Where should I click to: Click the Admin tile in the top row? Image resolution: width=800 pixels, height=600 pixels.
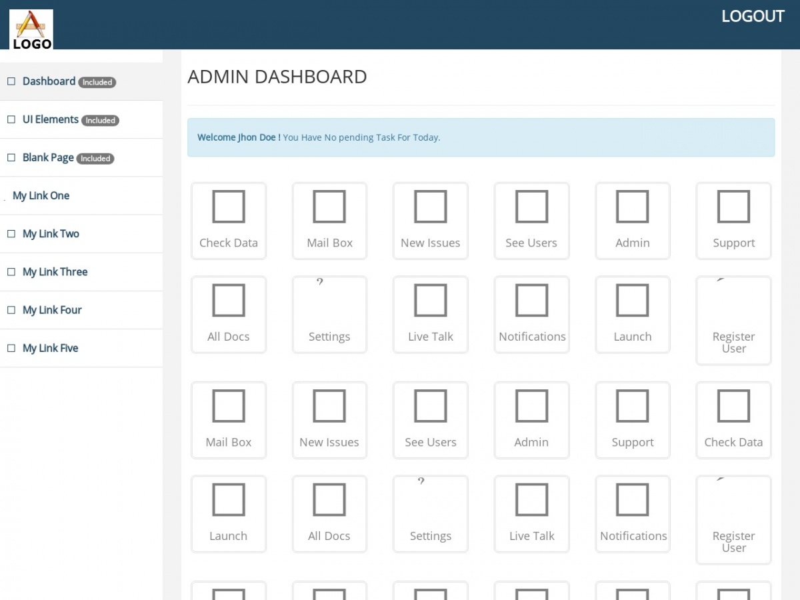click(632, 221)
